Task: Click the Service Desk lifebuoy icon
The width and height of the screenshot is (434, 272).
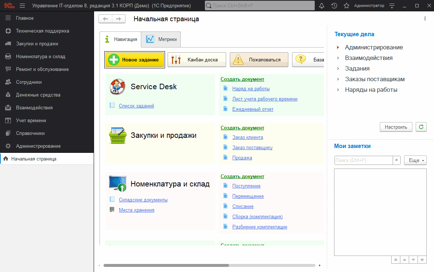Action: (x=118, y=87)
